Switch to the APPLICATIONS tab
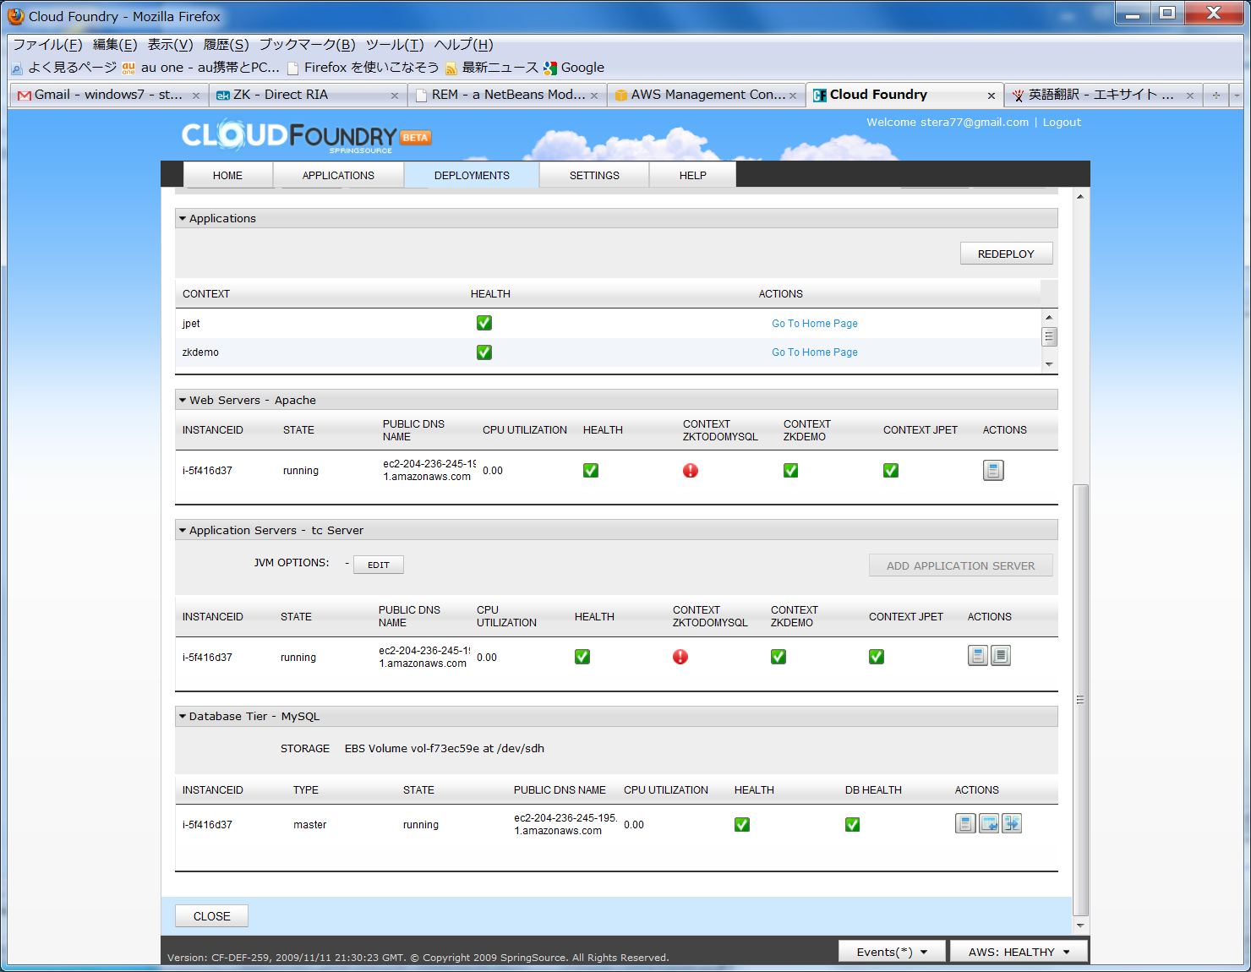Viewport: 1251px width, 972px height. click(338, 176)
